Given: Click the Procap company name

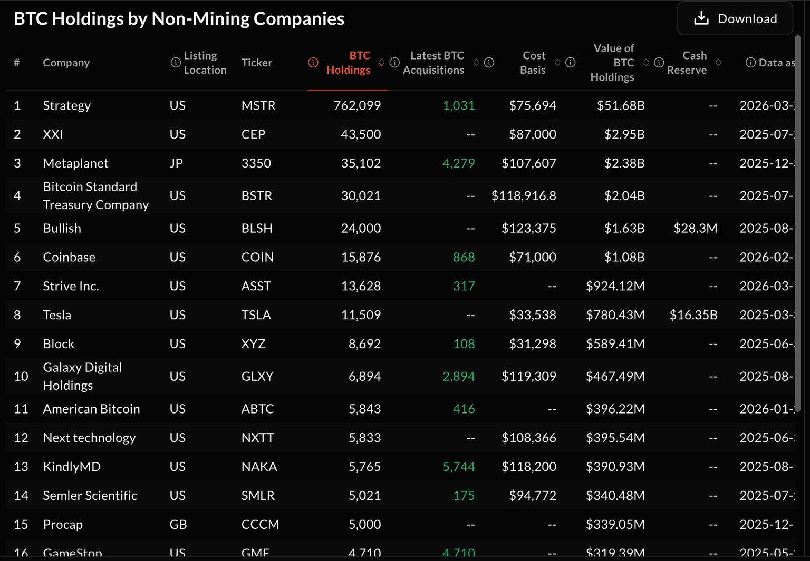Looking at the screenshot, I should pyautogui.click(x=63, y=525).
